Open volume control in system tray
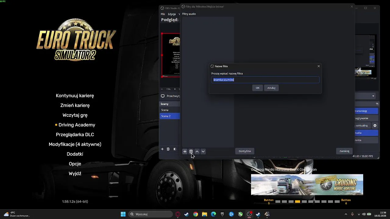Viewport: 390px width, 219px height. click(x=363, y=214)
